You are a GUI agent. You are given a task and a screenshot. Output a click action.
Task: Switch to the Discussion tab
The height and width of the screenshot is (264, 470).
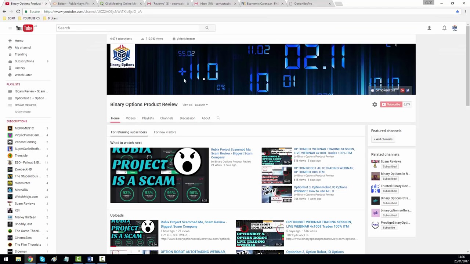(x=187, y=118)
